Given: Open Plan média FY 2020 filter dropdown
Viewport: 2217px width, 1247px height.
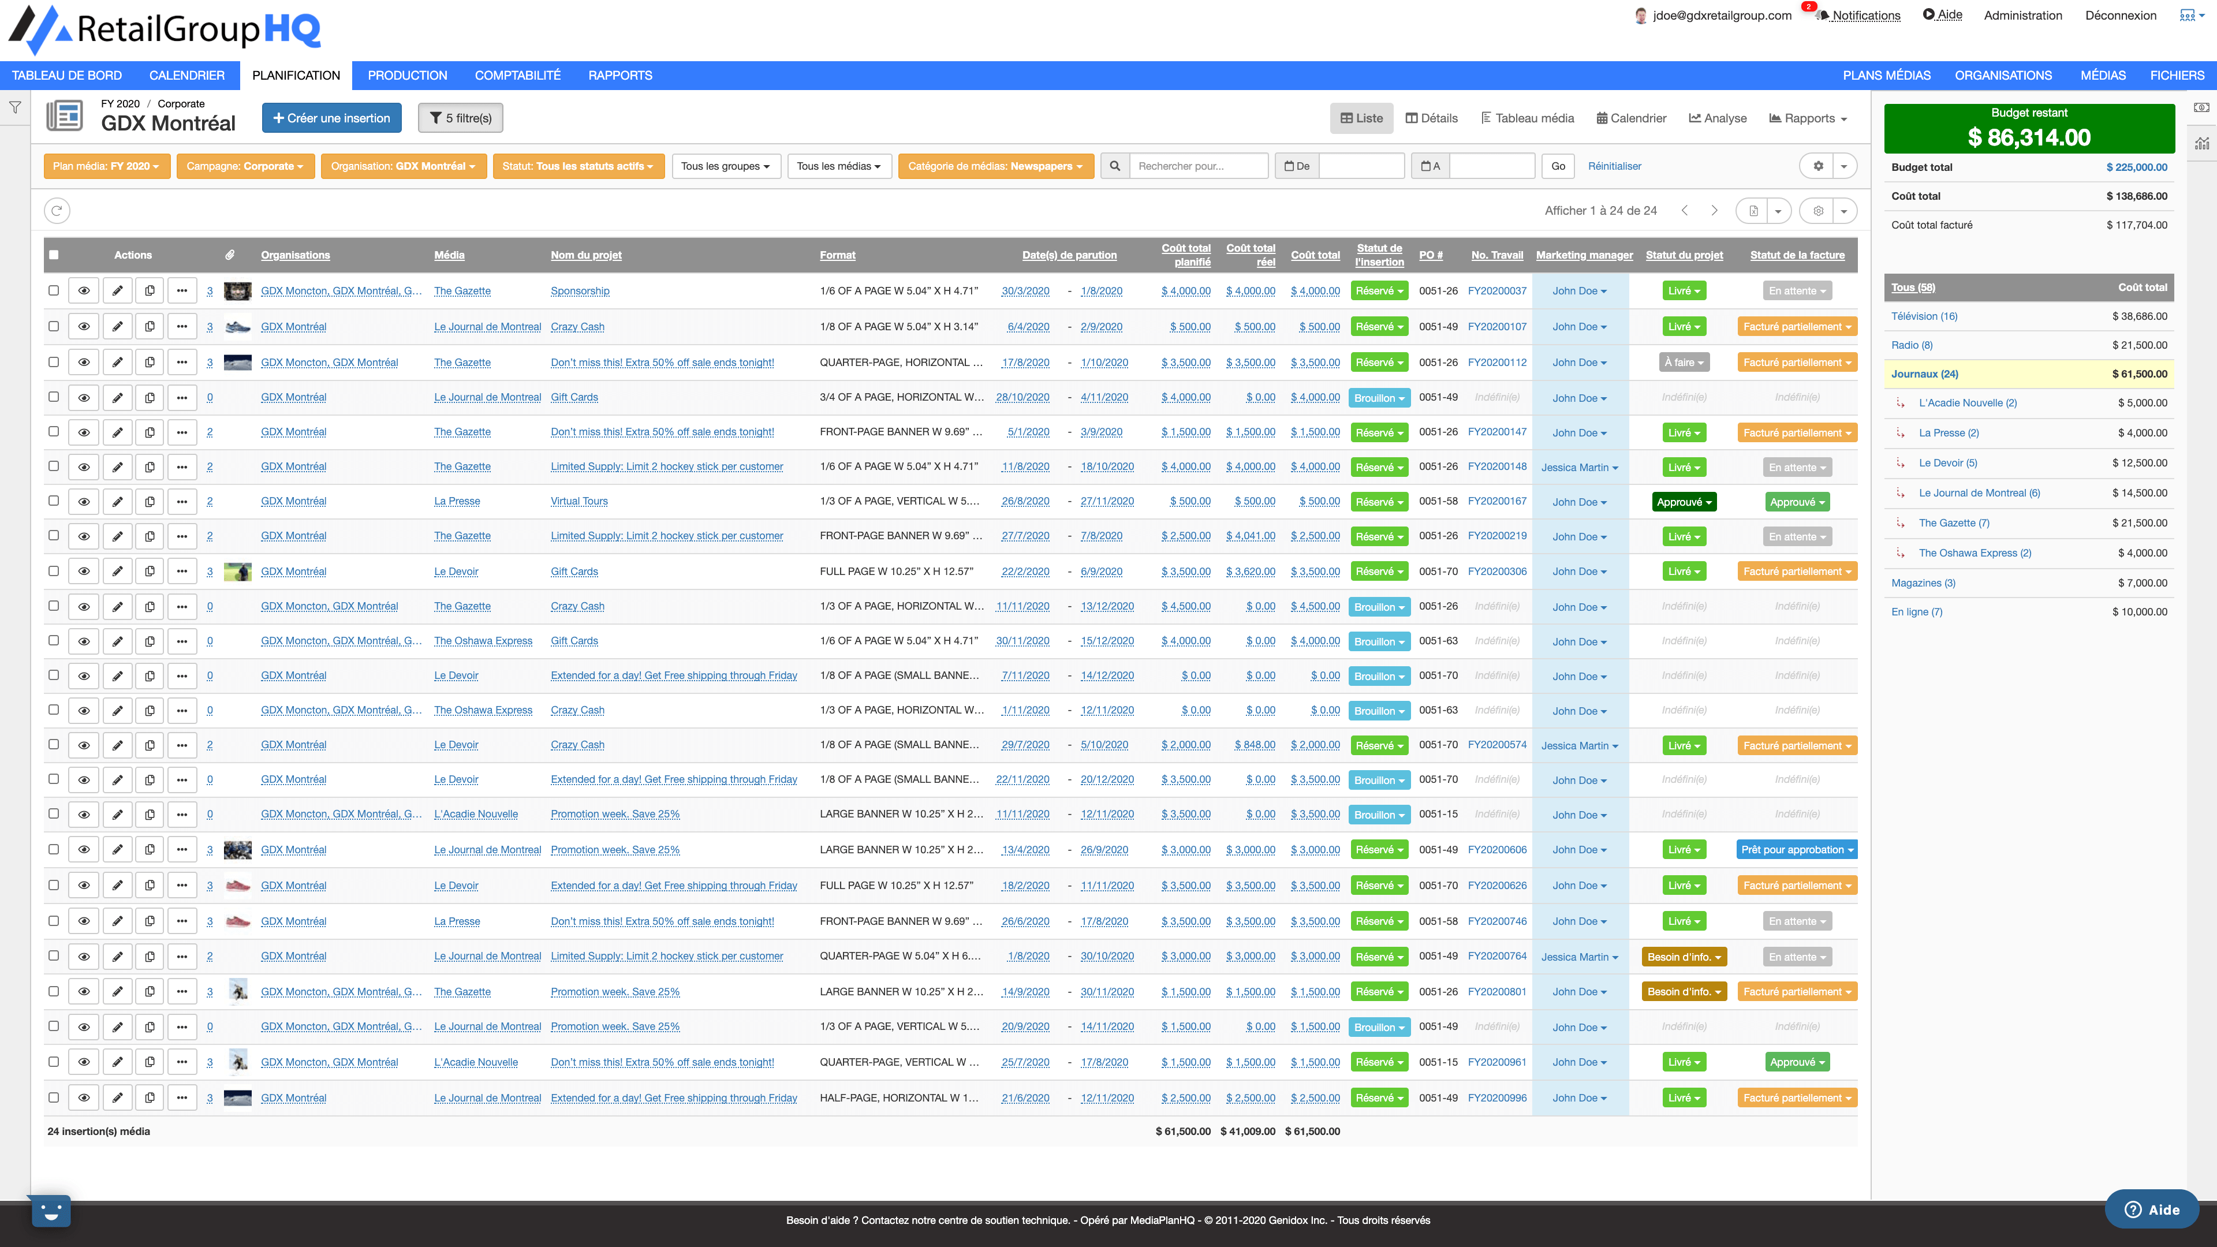Looking at the screenshot, I should pos(106,166).
